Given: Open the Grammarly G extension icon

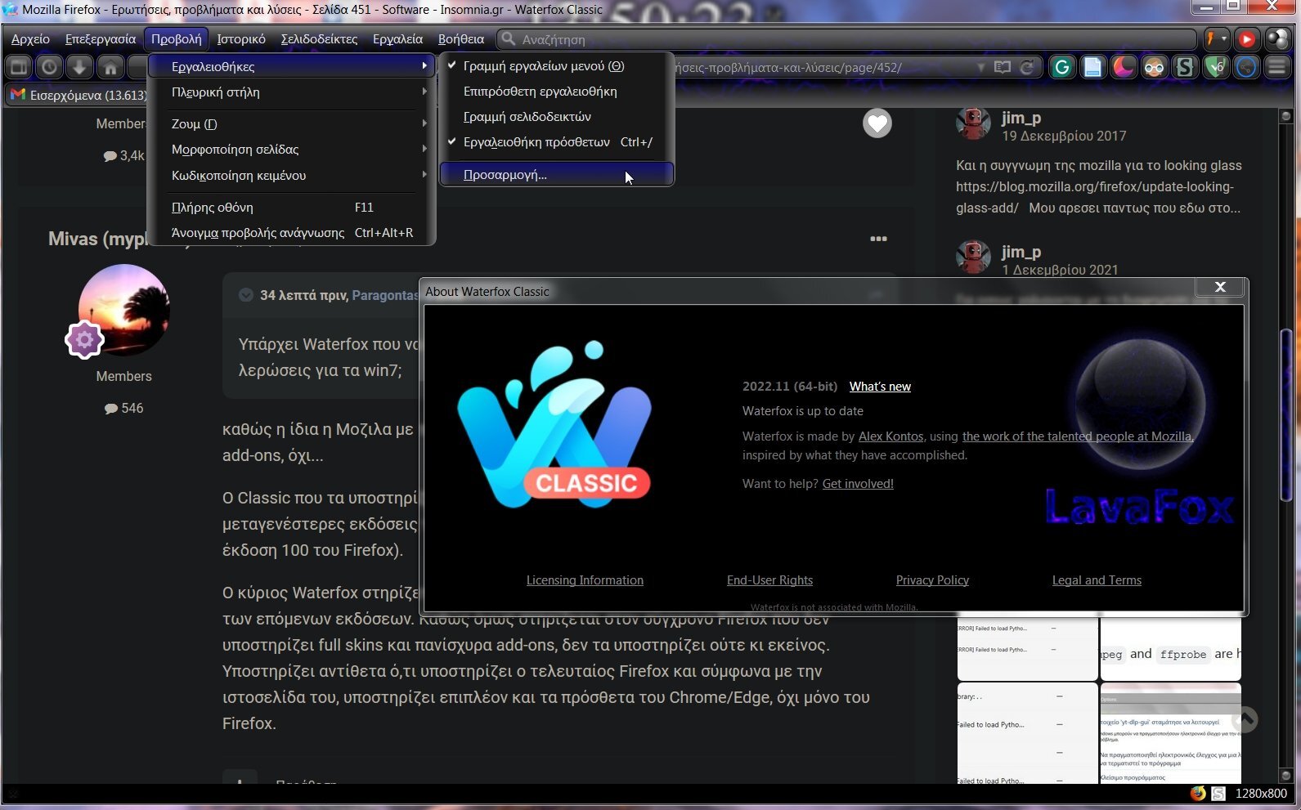Looking at the screenshot, I should (1062, 67).
